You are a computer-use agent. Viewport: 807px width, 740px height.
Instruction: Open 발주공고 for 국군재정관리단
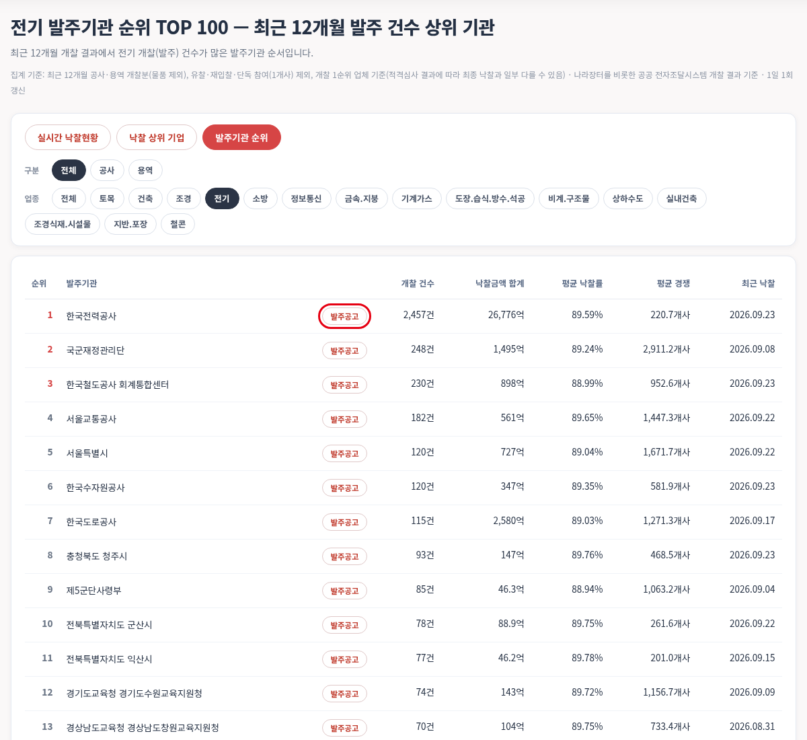pos(344,350)
